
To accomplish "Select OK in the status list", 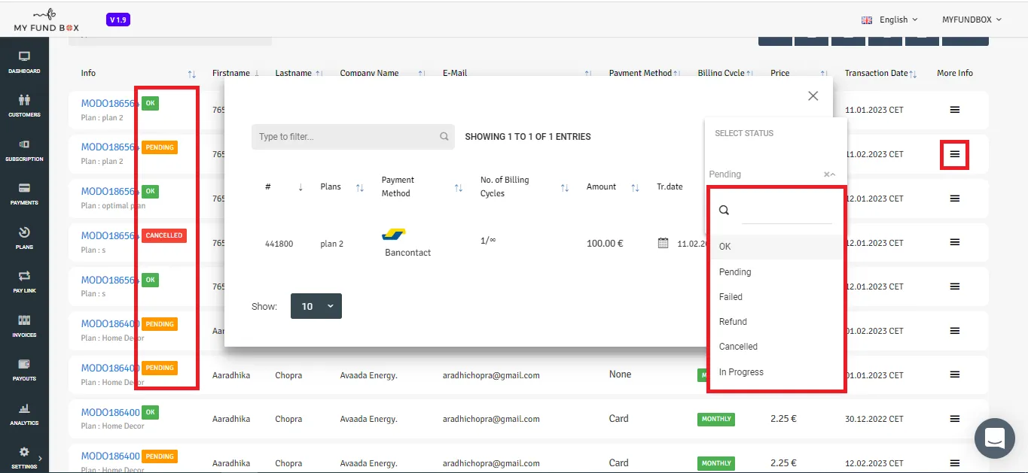I will point(776,247).
